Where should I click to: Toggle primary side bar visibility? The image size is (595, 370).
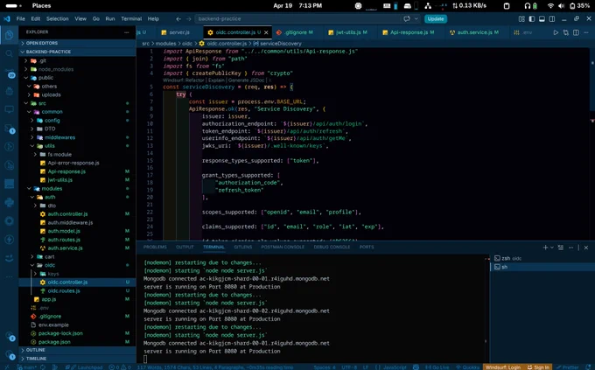pyautogui.click(x=532, y=18)
